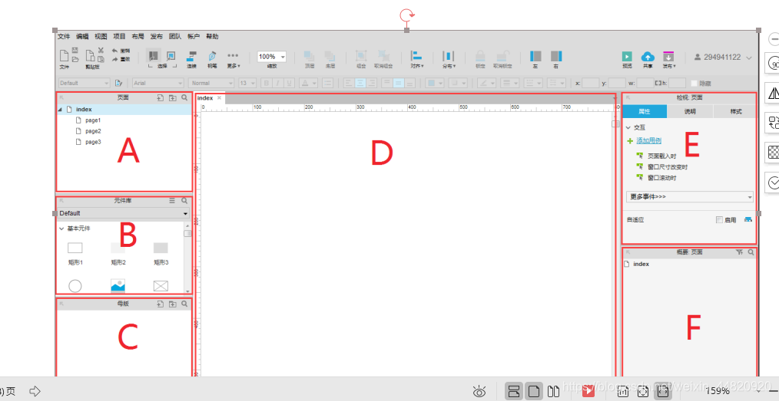Open the View (视图) menu
This screenshot has width=779, height=401.
point(101,37)
